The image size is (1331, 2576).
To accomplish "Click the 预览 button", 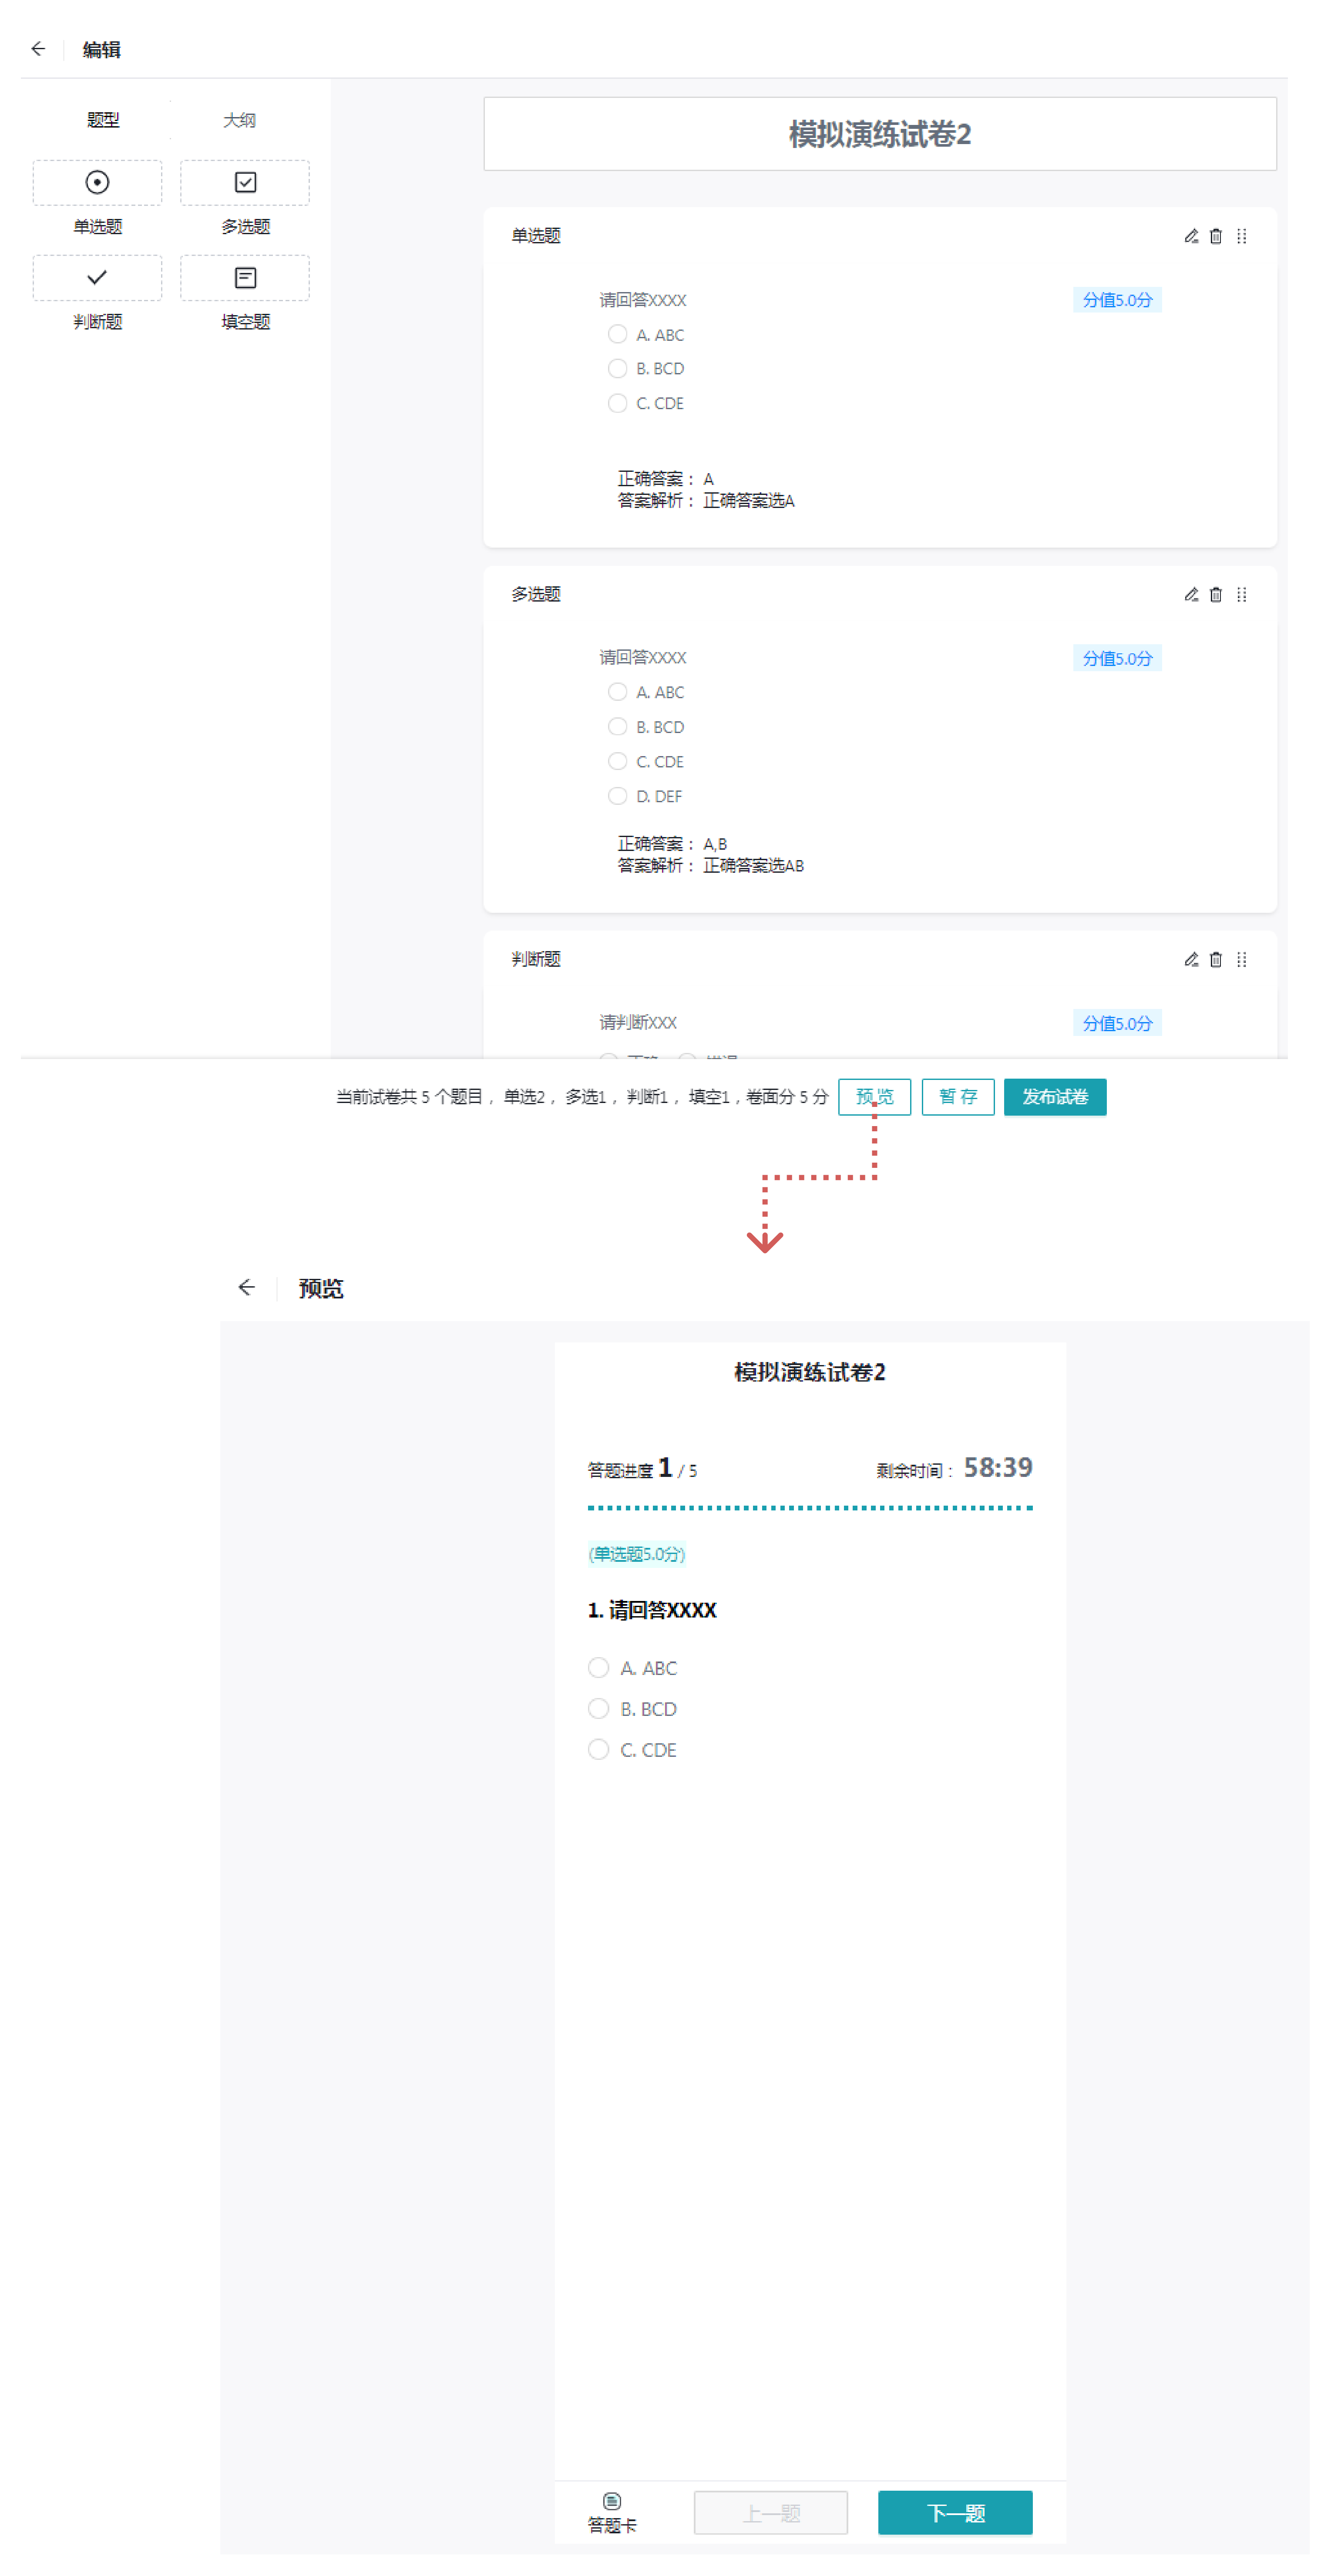I will 874,1097.
